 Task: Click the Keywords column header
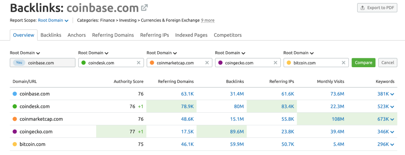coord(385,81)
